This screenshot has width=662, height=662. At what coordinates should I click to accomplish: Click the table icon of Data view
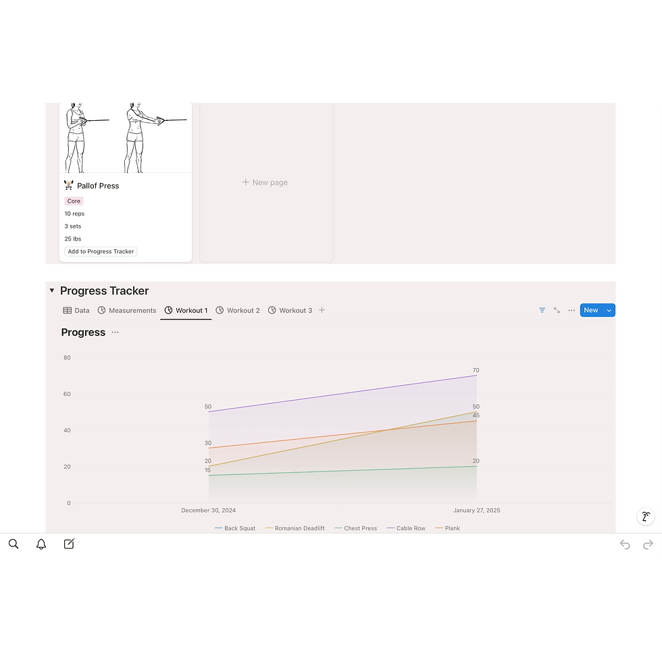click(x=67, y=310)
